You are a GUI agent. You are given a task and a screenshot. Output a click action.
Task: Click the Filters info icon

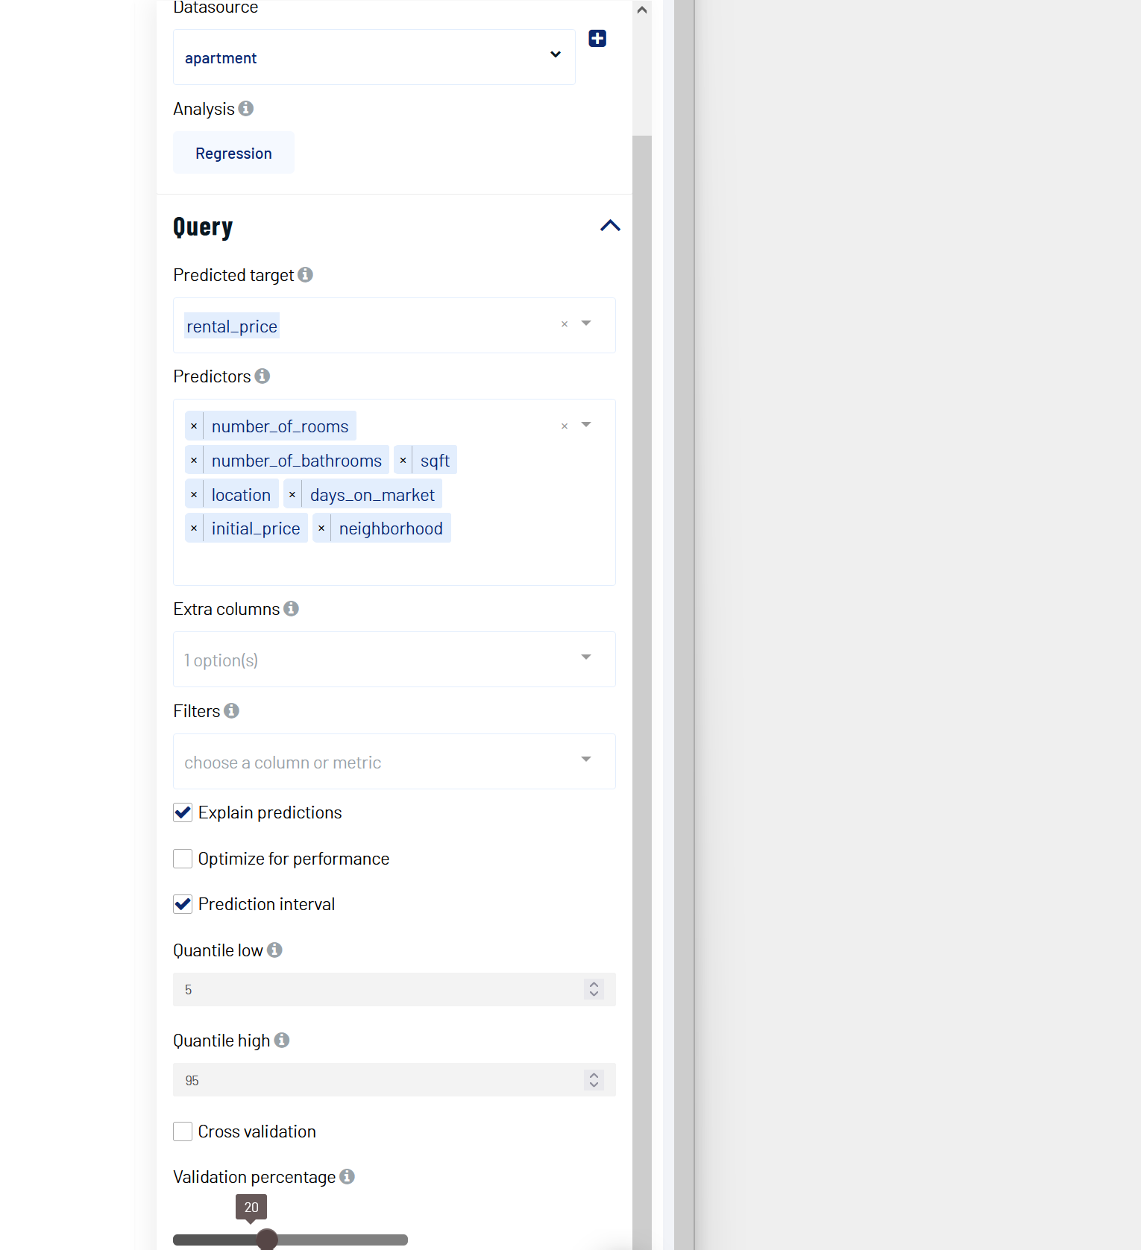point(232,711)
